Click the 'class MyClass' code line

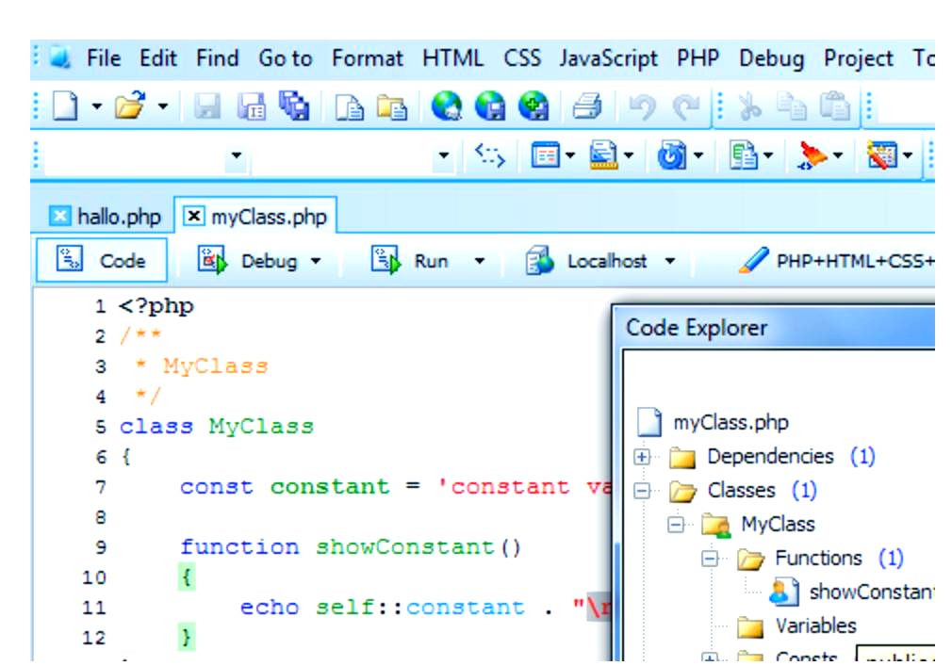[x=216, y=427]
